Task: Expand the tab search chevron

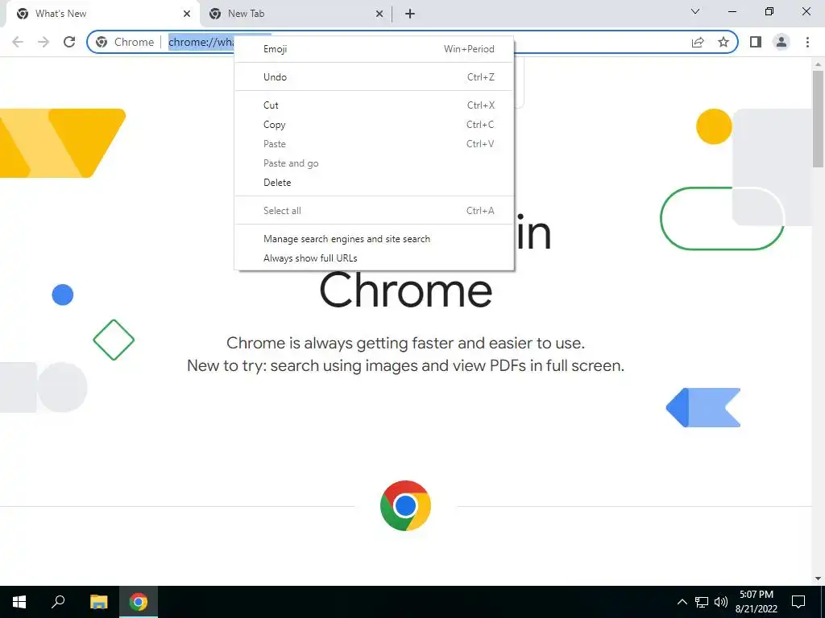Action: (x=695, y=11)
